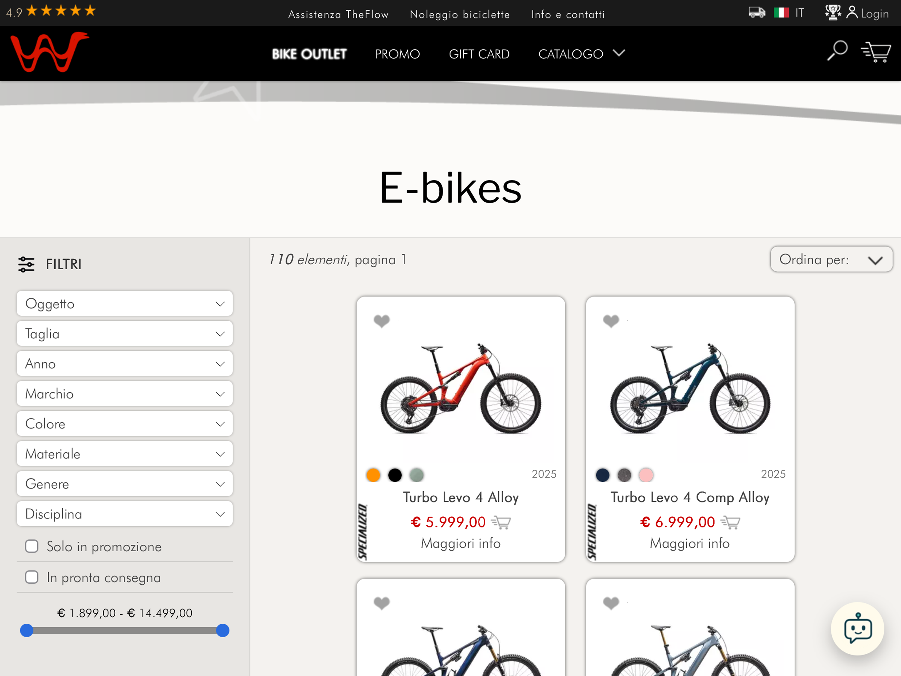Open the Turbo Levo 4 Comp Alloy title link
The width and height of the screenshot is (901, 676).
point(690,498)
